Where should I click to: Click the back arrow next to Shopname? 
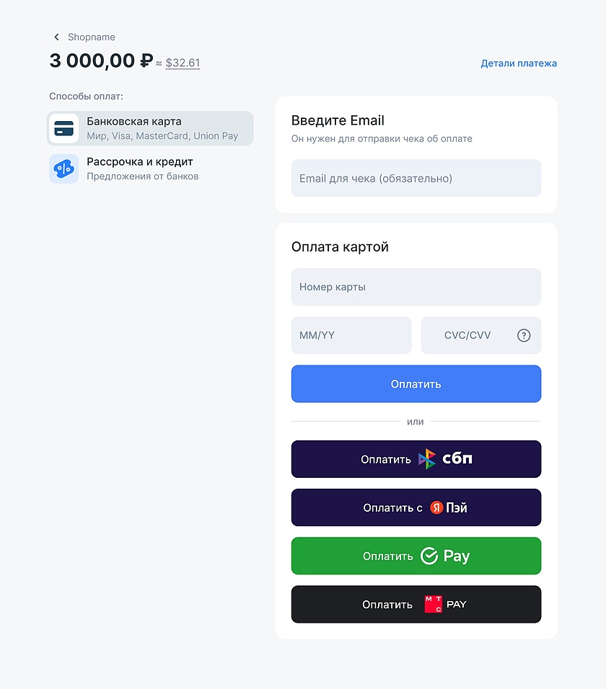tap(57, 37)
